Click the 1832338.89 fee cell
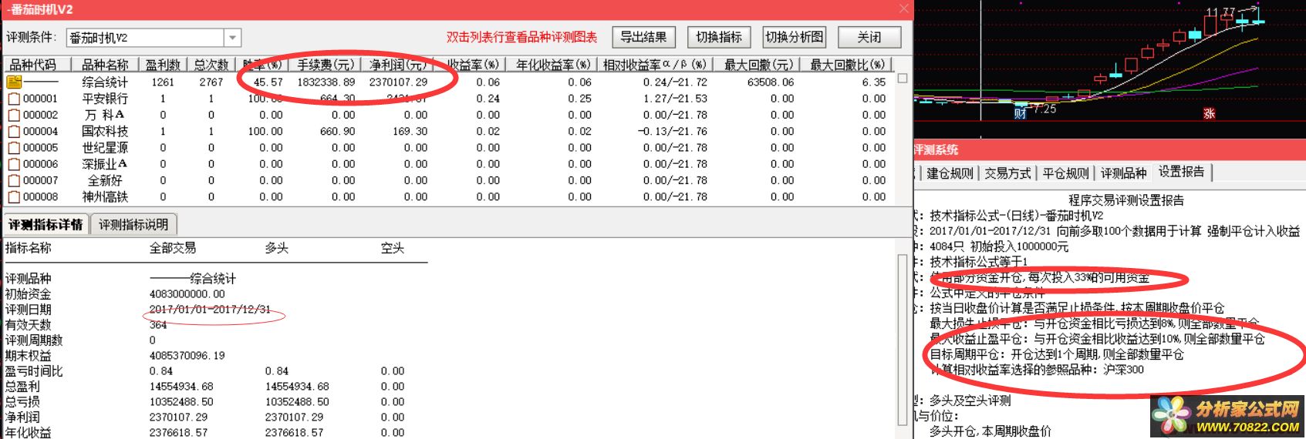The width and height of the screenshot is (1306, 439). 326,82
